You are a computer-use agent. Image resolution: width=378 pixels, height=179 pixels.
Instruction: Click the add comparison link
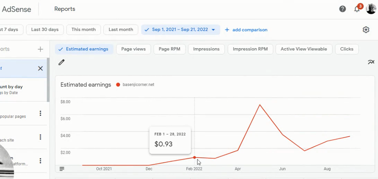point(250,30)
